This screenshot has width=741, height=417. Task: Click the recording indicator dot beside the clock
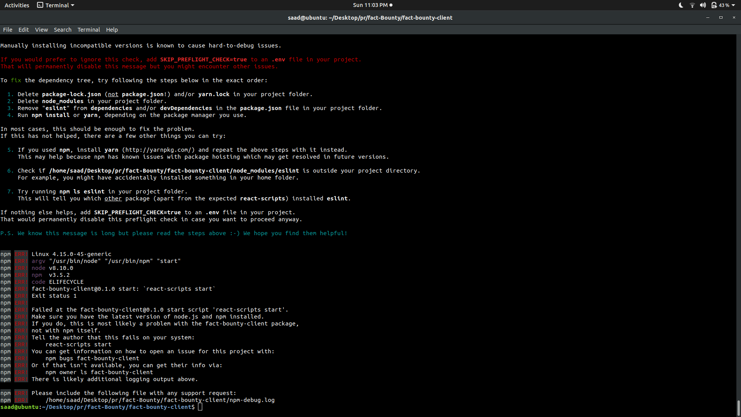point(390,5)
